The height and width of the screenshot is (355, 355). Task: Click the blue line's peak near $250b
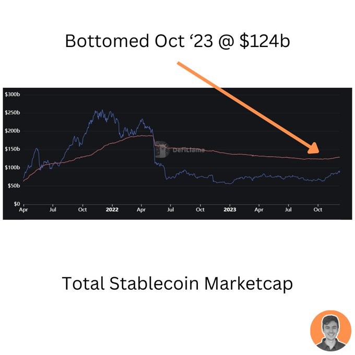coord(102,111)
